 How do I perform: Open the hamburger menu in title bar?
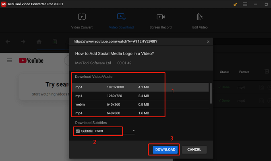pyautogui.click(x=245, y=4)
